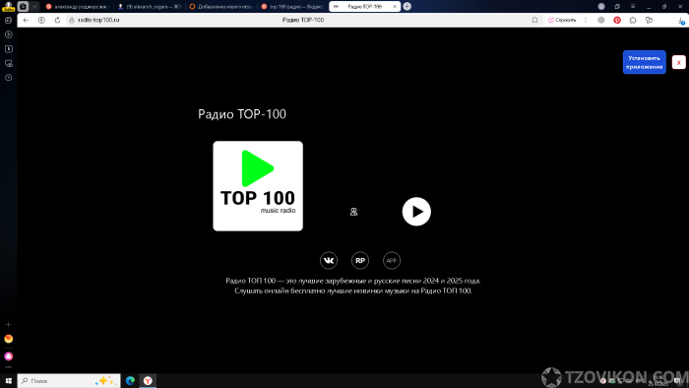Reload the page with refresh icon
The height and width of the screenshot is (388, 689).
tap(57, 21)
